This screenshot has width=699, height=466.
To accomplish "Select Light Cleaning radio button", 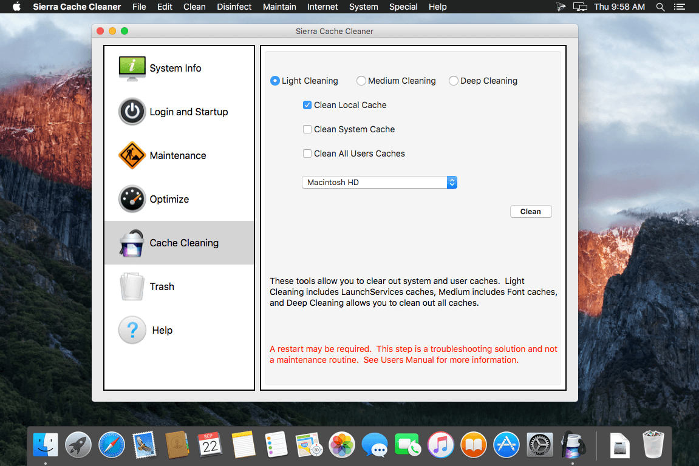I will click(275, 81).
